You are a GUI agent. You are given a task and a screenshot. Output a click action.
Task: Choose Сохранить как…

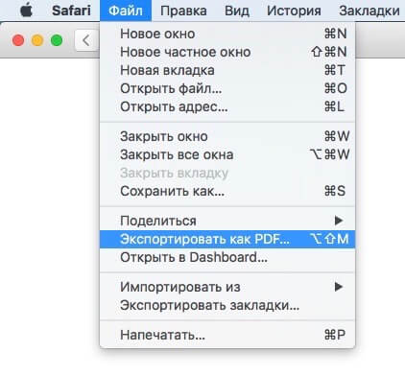[227, 191]
